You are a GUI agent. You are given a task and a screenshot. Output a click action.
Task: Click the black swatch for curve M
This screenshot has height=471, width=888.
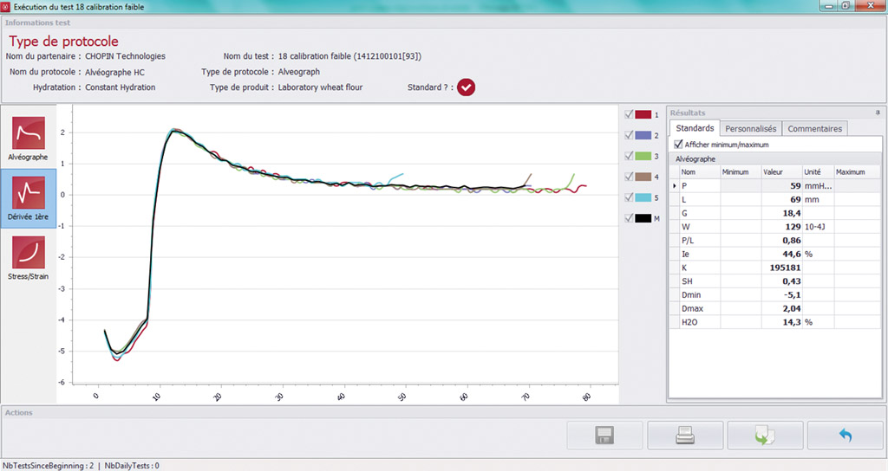[643, 217]
